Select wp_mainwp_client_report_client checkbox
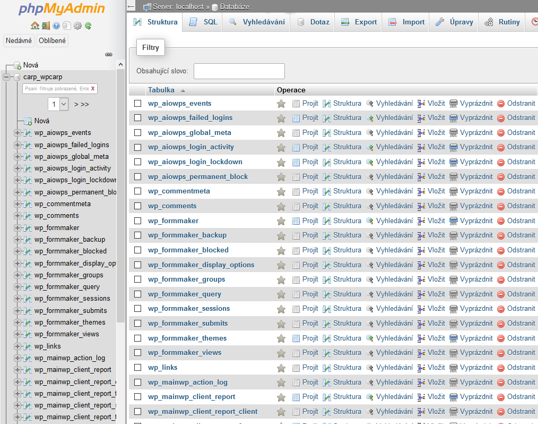Screen dimensions: 538x424 137,412
